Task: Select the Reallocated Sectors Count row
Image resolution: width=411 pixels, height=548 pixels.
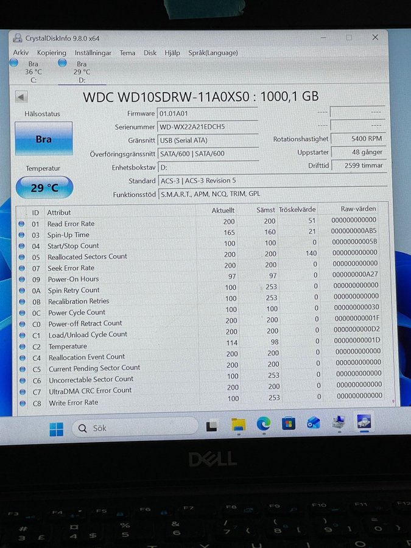Action: pos(88,257)
